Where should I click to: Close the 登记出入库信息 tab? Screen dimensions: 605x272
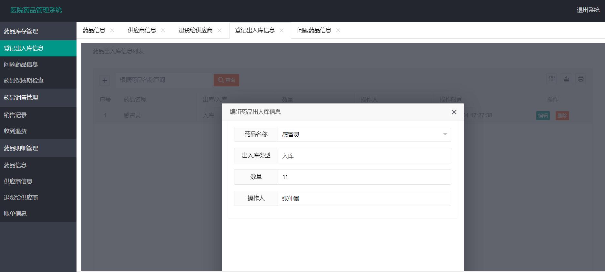tap(282, 30)
